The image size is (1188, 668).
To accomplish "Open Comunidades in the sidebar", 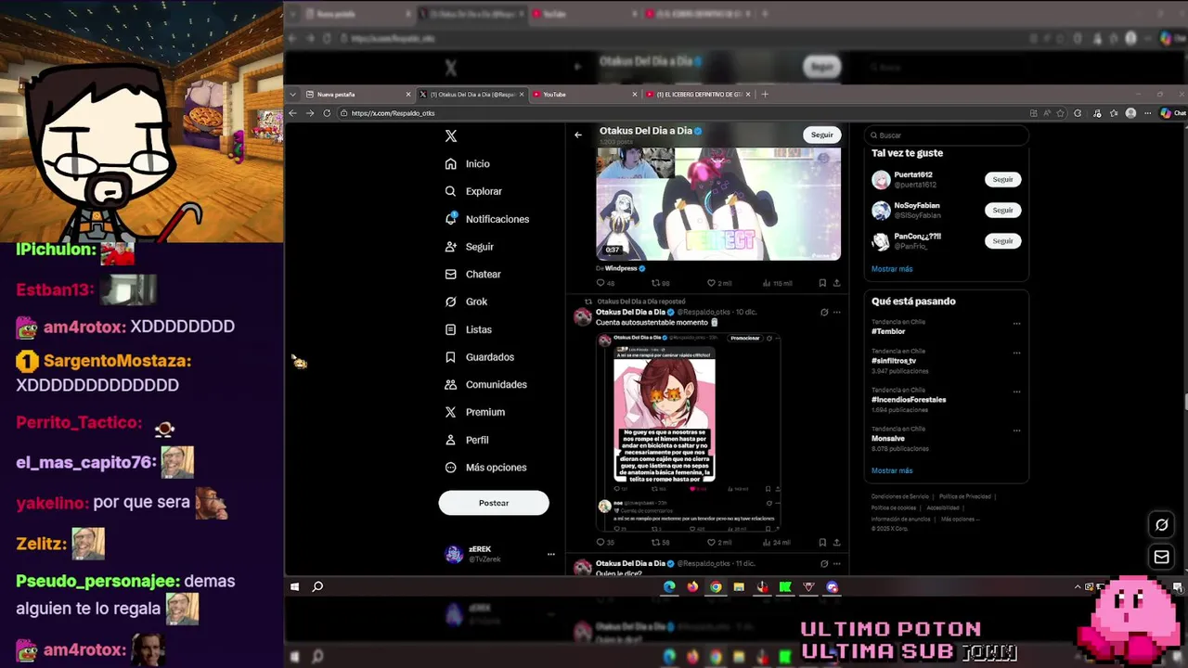I will [x=485, y=384].
